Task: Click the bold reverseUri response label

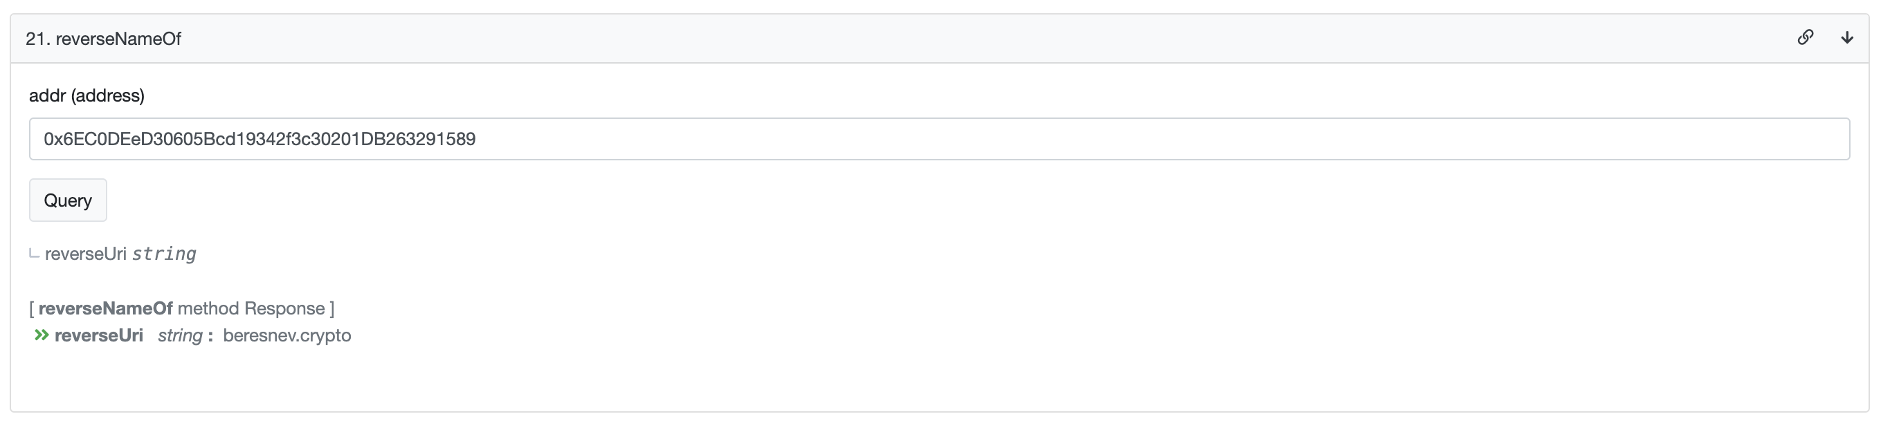Action: pyautogui.click(x=98, y=335)
